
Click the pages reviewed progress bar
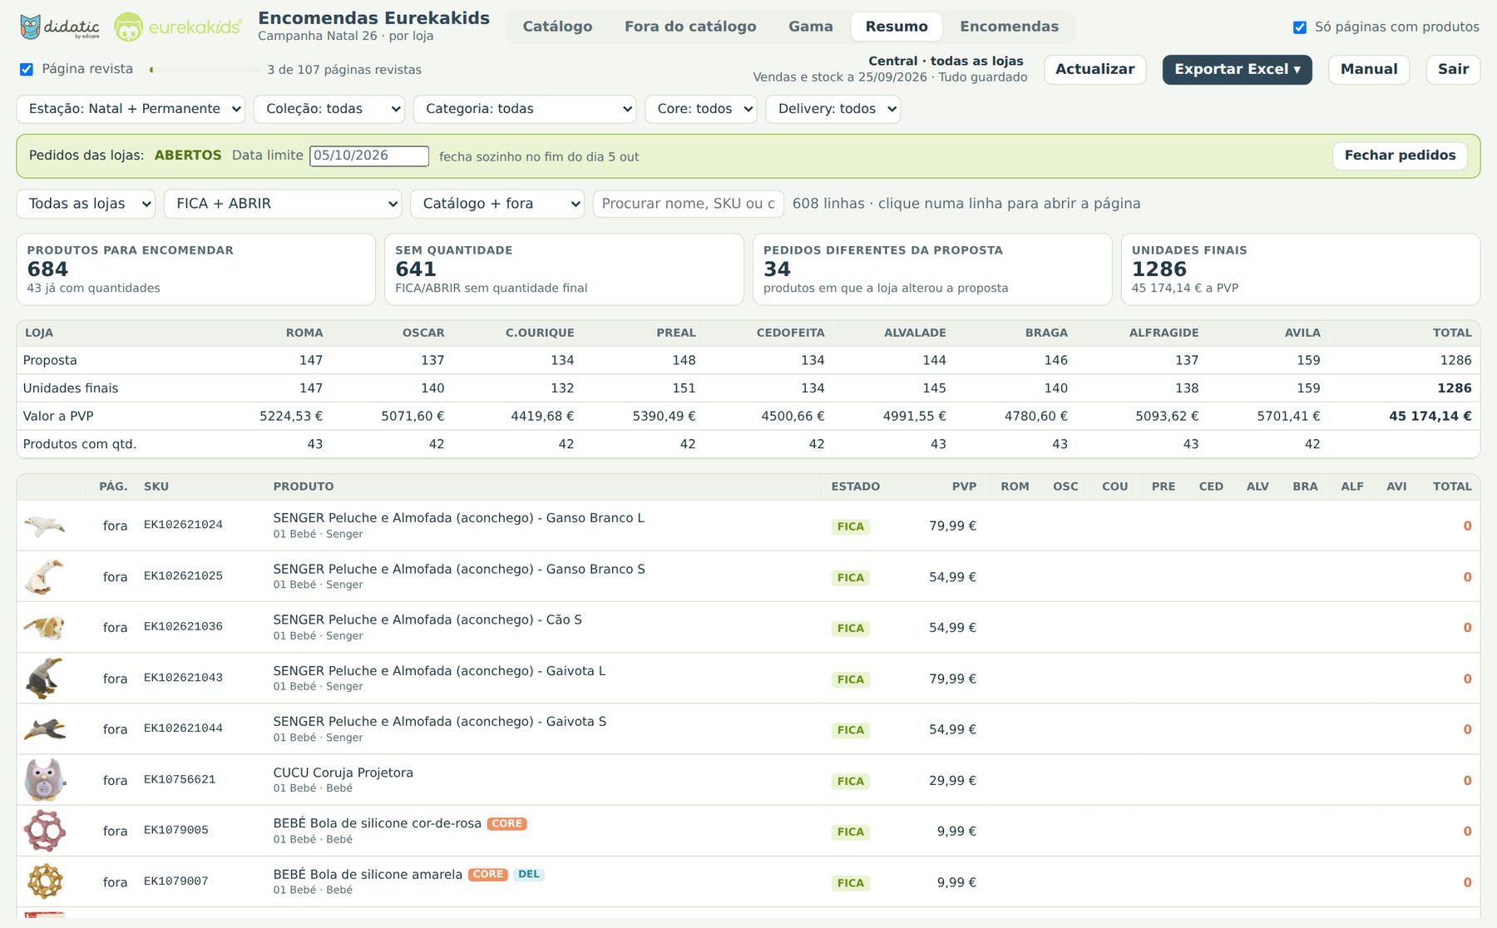pos(204,70)
